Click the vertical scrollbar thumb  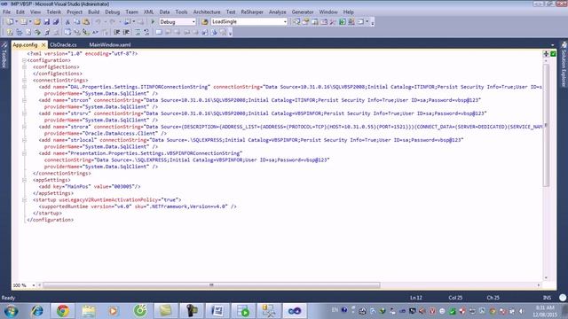(x=546, y=126)
